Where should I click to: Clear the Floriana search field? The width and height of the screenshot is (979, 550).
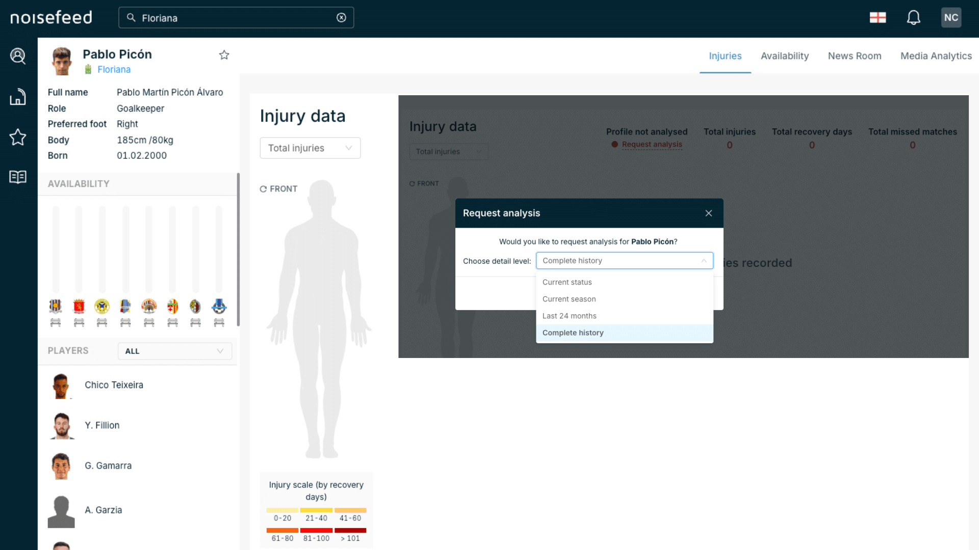tap(341, 18)
